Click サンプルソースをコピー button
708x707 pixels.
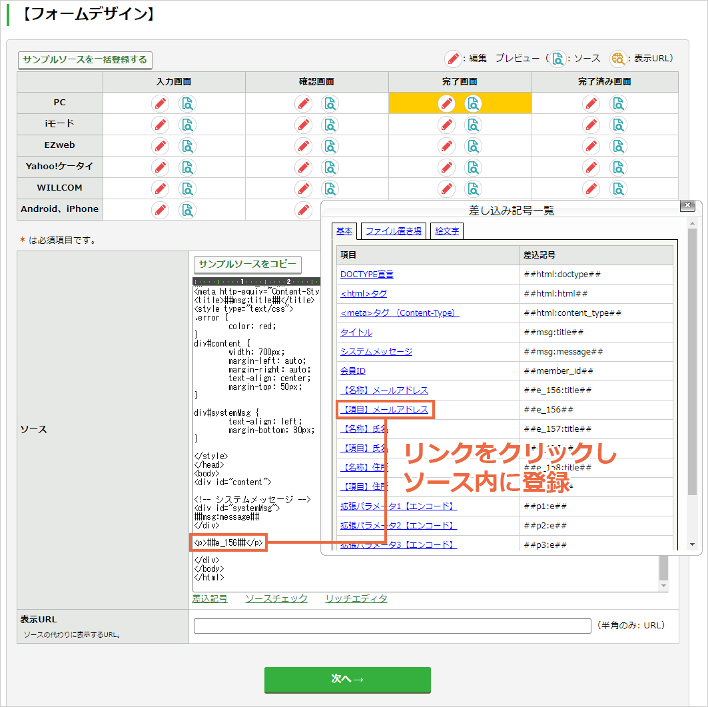[x=248, y=265]
